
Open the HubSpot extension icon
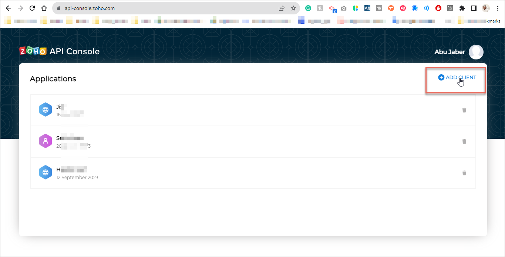tap(450, 8)
